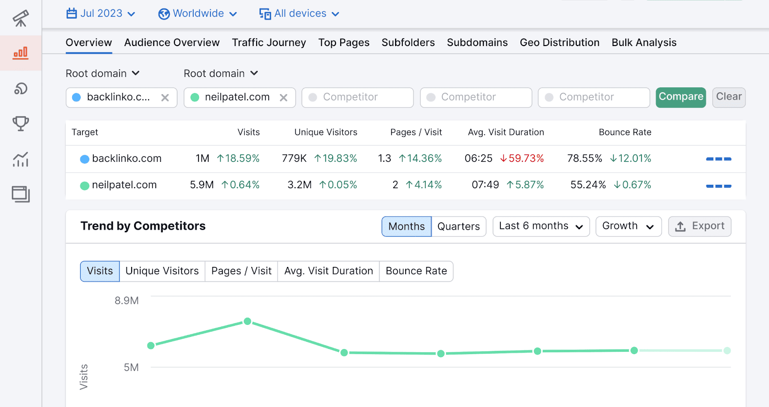Remove neilpatel.com domain with its X

[x=284, y=97]
